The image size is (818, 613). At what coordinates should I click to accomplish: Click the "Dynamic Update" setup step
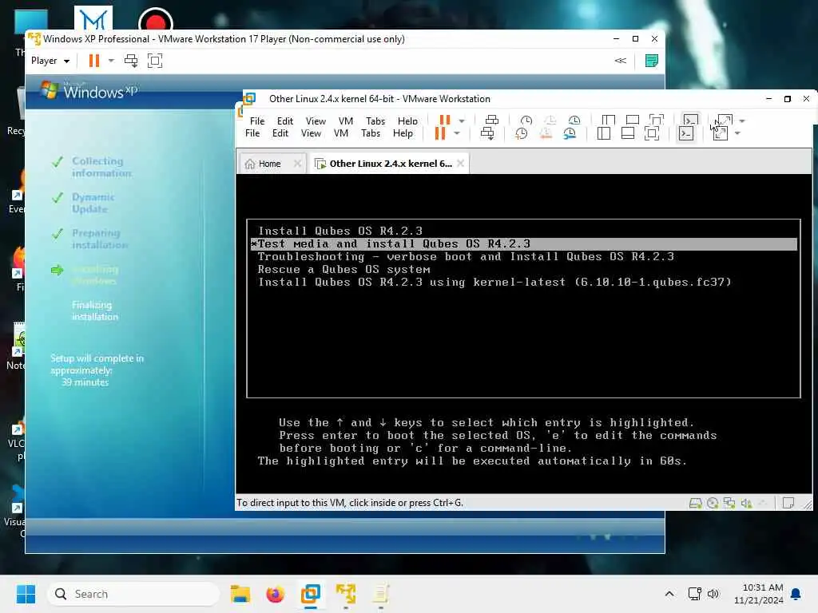93,203
